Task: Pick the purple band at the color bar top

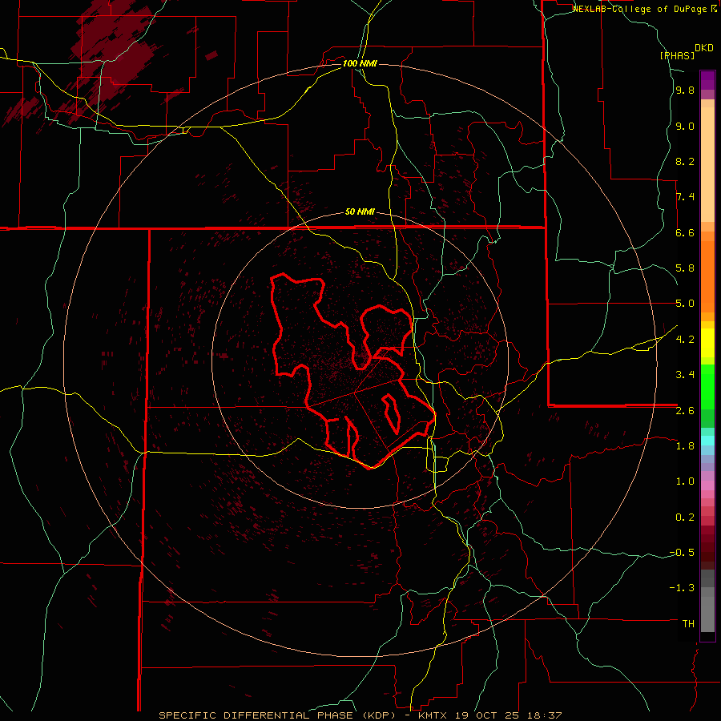Action: (707, 80)
